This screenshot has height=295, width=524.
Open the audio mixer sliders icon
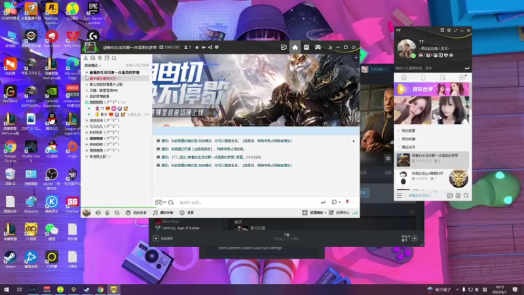coord(117,212)
